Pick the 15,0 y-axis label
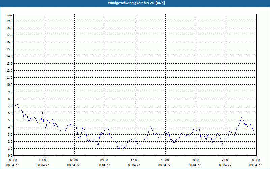The width and height of the screenshot is (270, 169). pos(10,49)
